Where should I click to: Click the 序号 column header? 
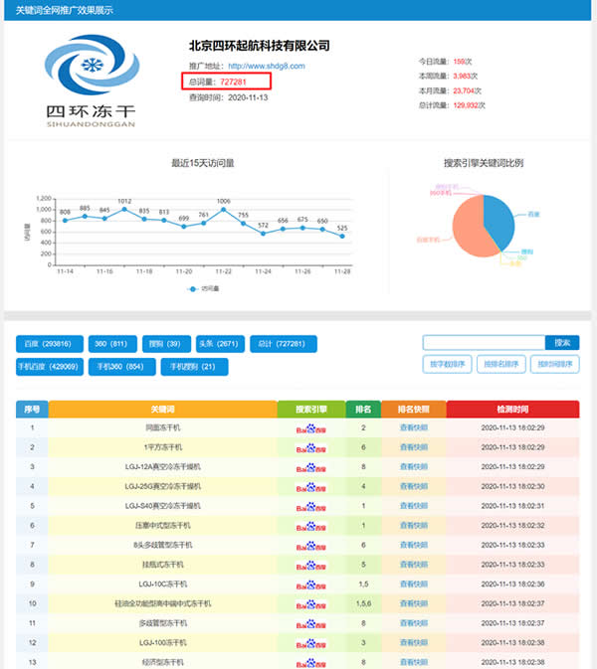pyautogui.click(x=32, y=410)
